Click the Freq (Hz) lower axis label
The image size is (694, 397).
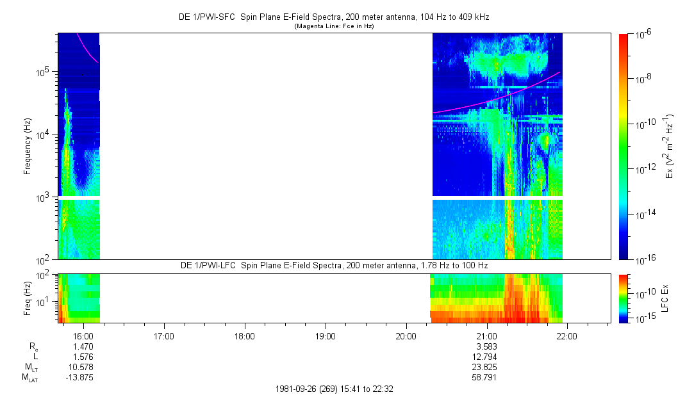pos(28,298)
